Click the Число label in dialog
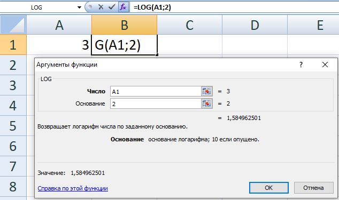This screenshot has height=200, width=339. [96, 92]
